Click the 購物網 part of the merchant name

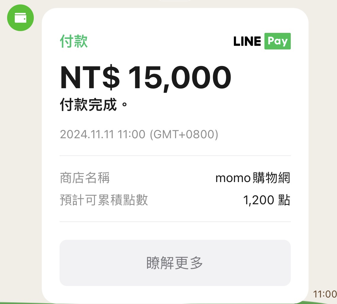(271, 178)
